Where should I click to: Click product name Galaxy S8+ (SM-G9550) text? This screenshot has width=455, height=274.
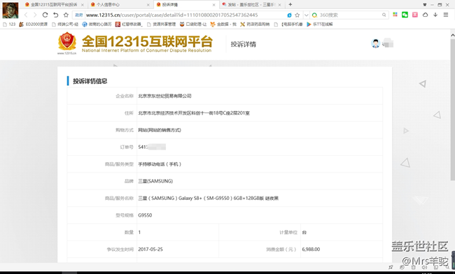tap(208, 199)
